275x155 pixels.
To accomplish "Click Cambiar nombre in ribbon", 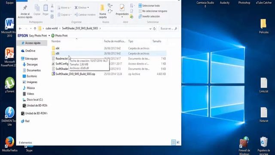I will click(x=85, y=15).
